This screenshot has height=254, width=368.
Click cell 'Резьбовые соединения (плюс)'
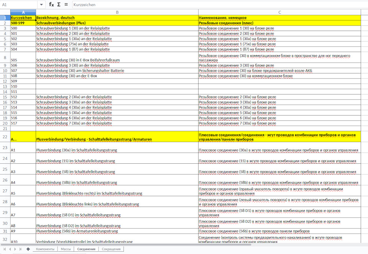click(x=279, y=23)
